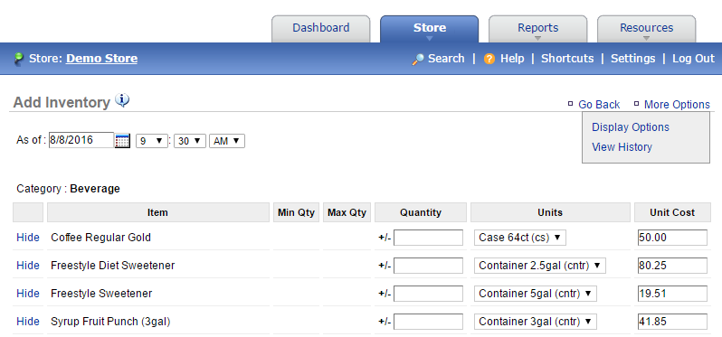Click the Search magnifier icon
722x337 pixels.
click(x=418, y=60)
